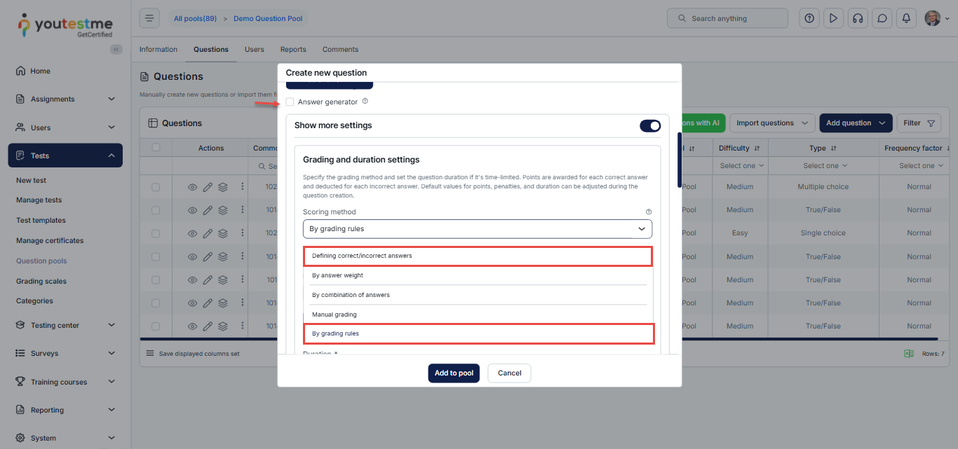Image resolution: width=958 pixels, height=449 pixels.
Task: Check the select-all questions checkbox
Action: click(156, 148)
